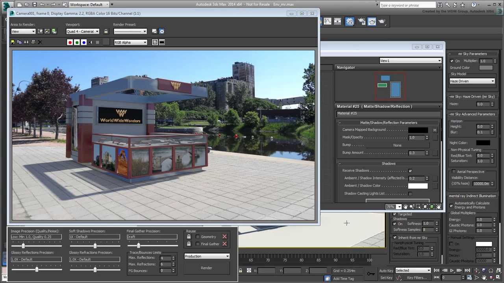This screenshot has height=283, width=504.
Task: Open the View1 dropdown in material editor
Action: [410, 61]
